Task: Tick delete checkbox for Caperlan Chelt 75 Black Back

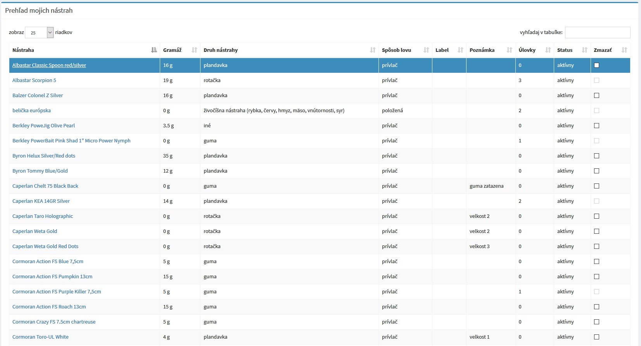Action: (x=596, y=186)
